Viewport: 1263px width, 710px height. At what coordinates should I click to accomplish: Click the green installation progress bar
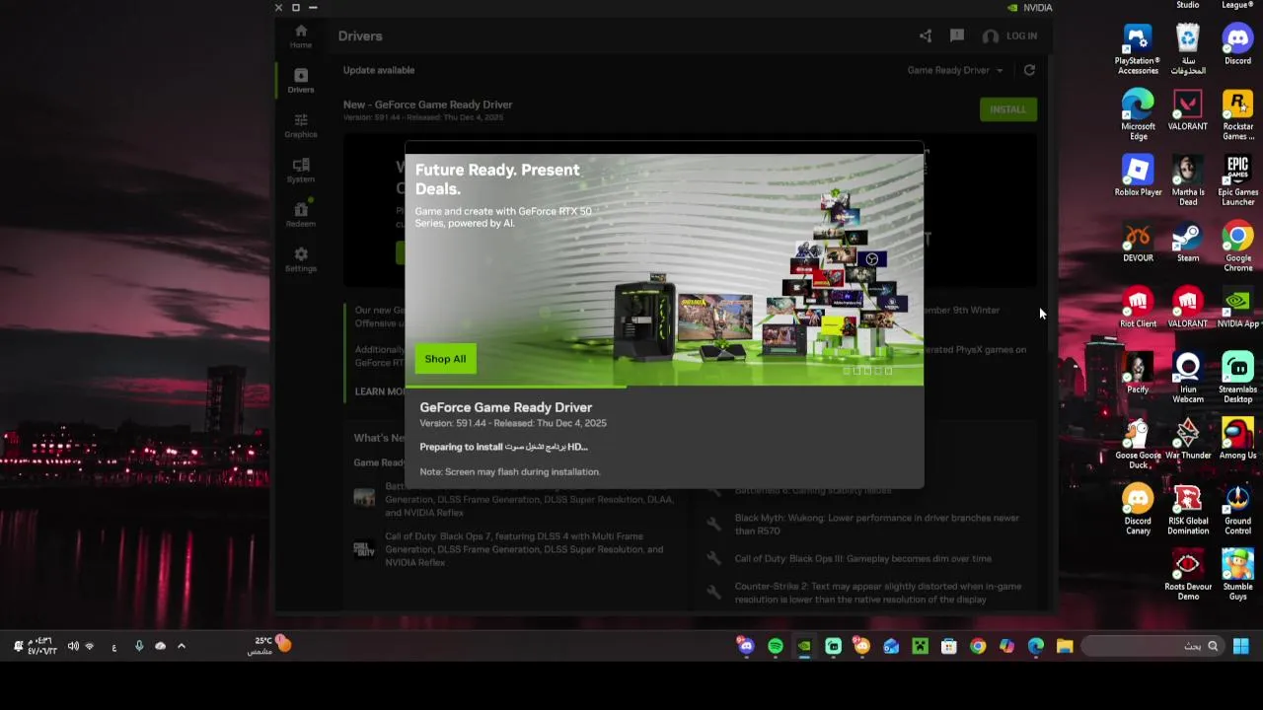pyautogui.click(x=515, y=387)
